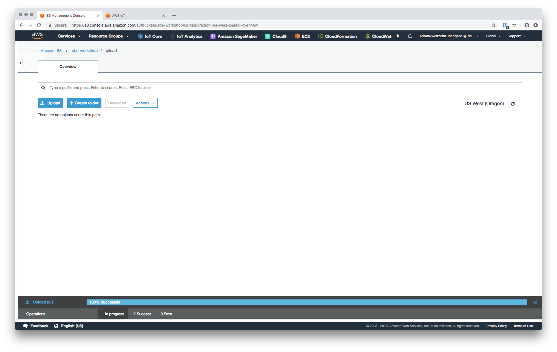The width and height of the screenshot is (557, 352).
Task: Change language from English (US)
Action: tap(69, 326)
